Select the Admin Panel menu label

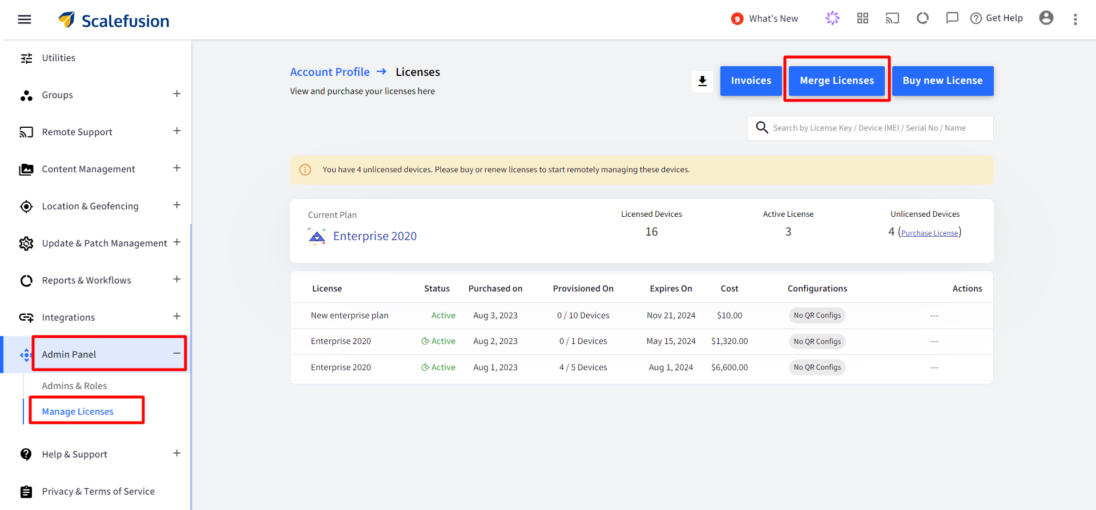[69, 354]
